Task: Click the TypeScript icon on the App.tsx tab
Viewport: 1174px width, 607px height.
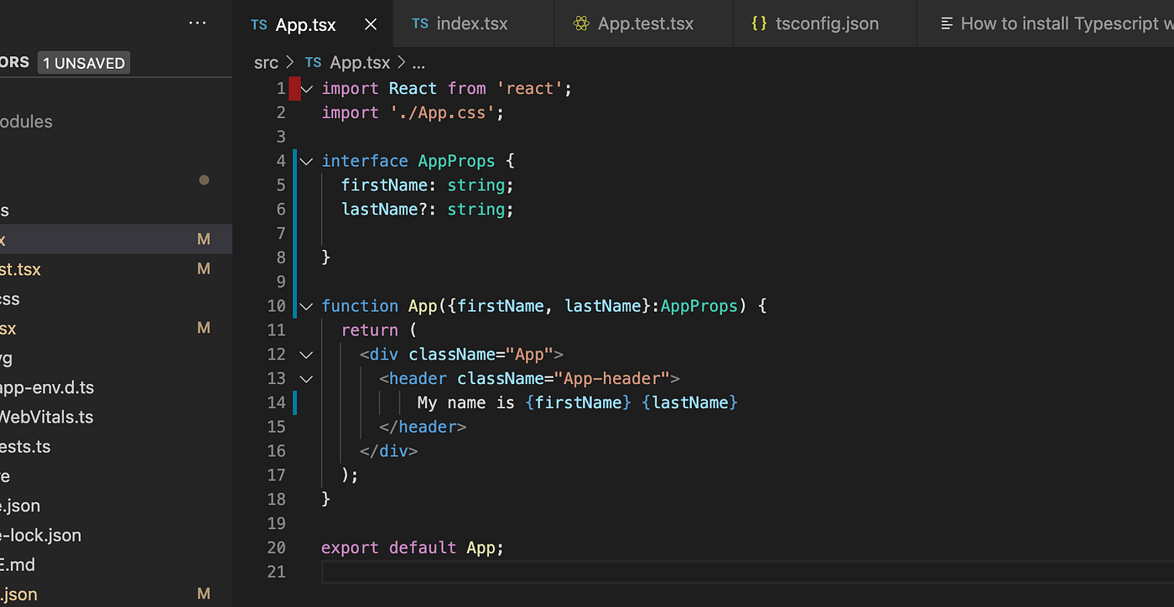Action: tap(257, 23)
